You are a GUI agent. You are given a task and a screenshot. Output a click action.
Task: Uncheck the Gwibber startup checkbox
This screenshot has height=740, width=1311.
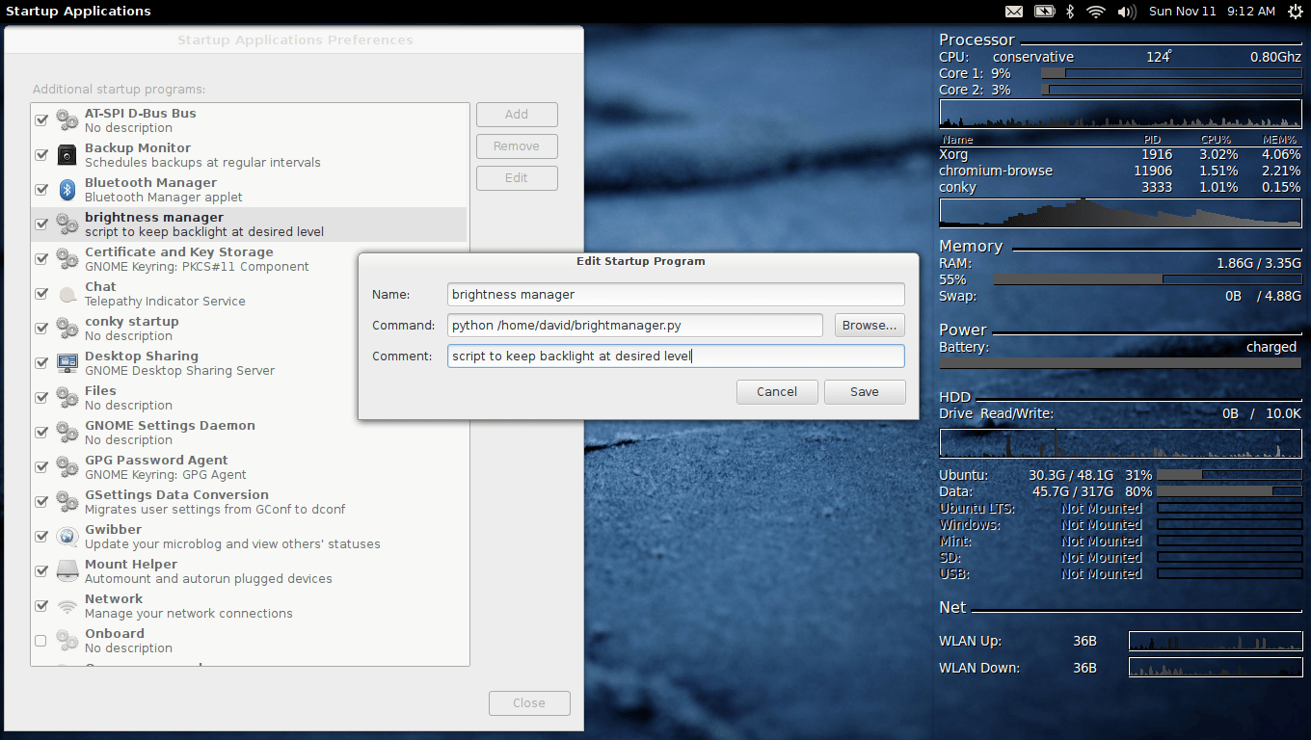point(41,537)
